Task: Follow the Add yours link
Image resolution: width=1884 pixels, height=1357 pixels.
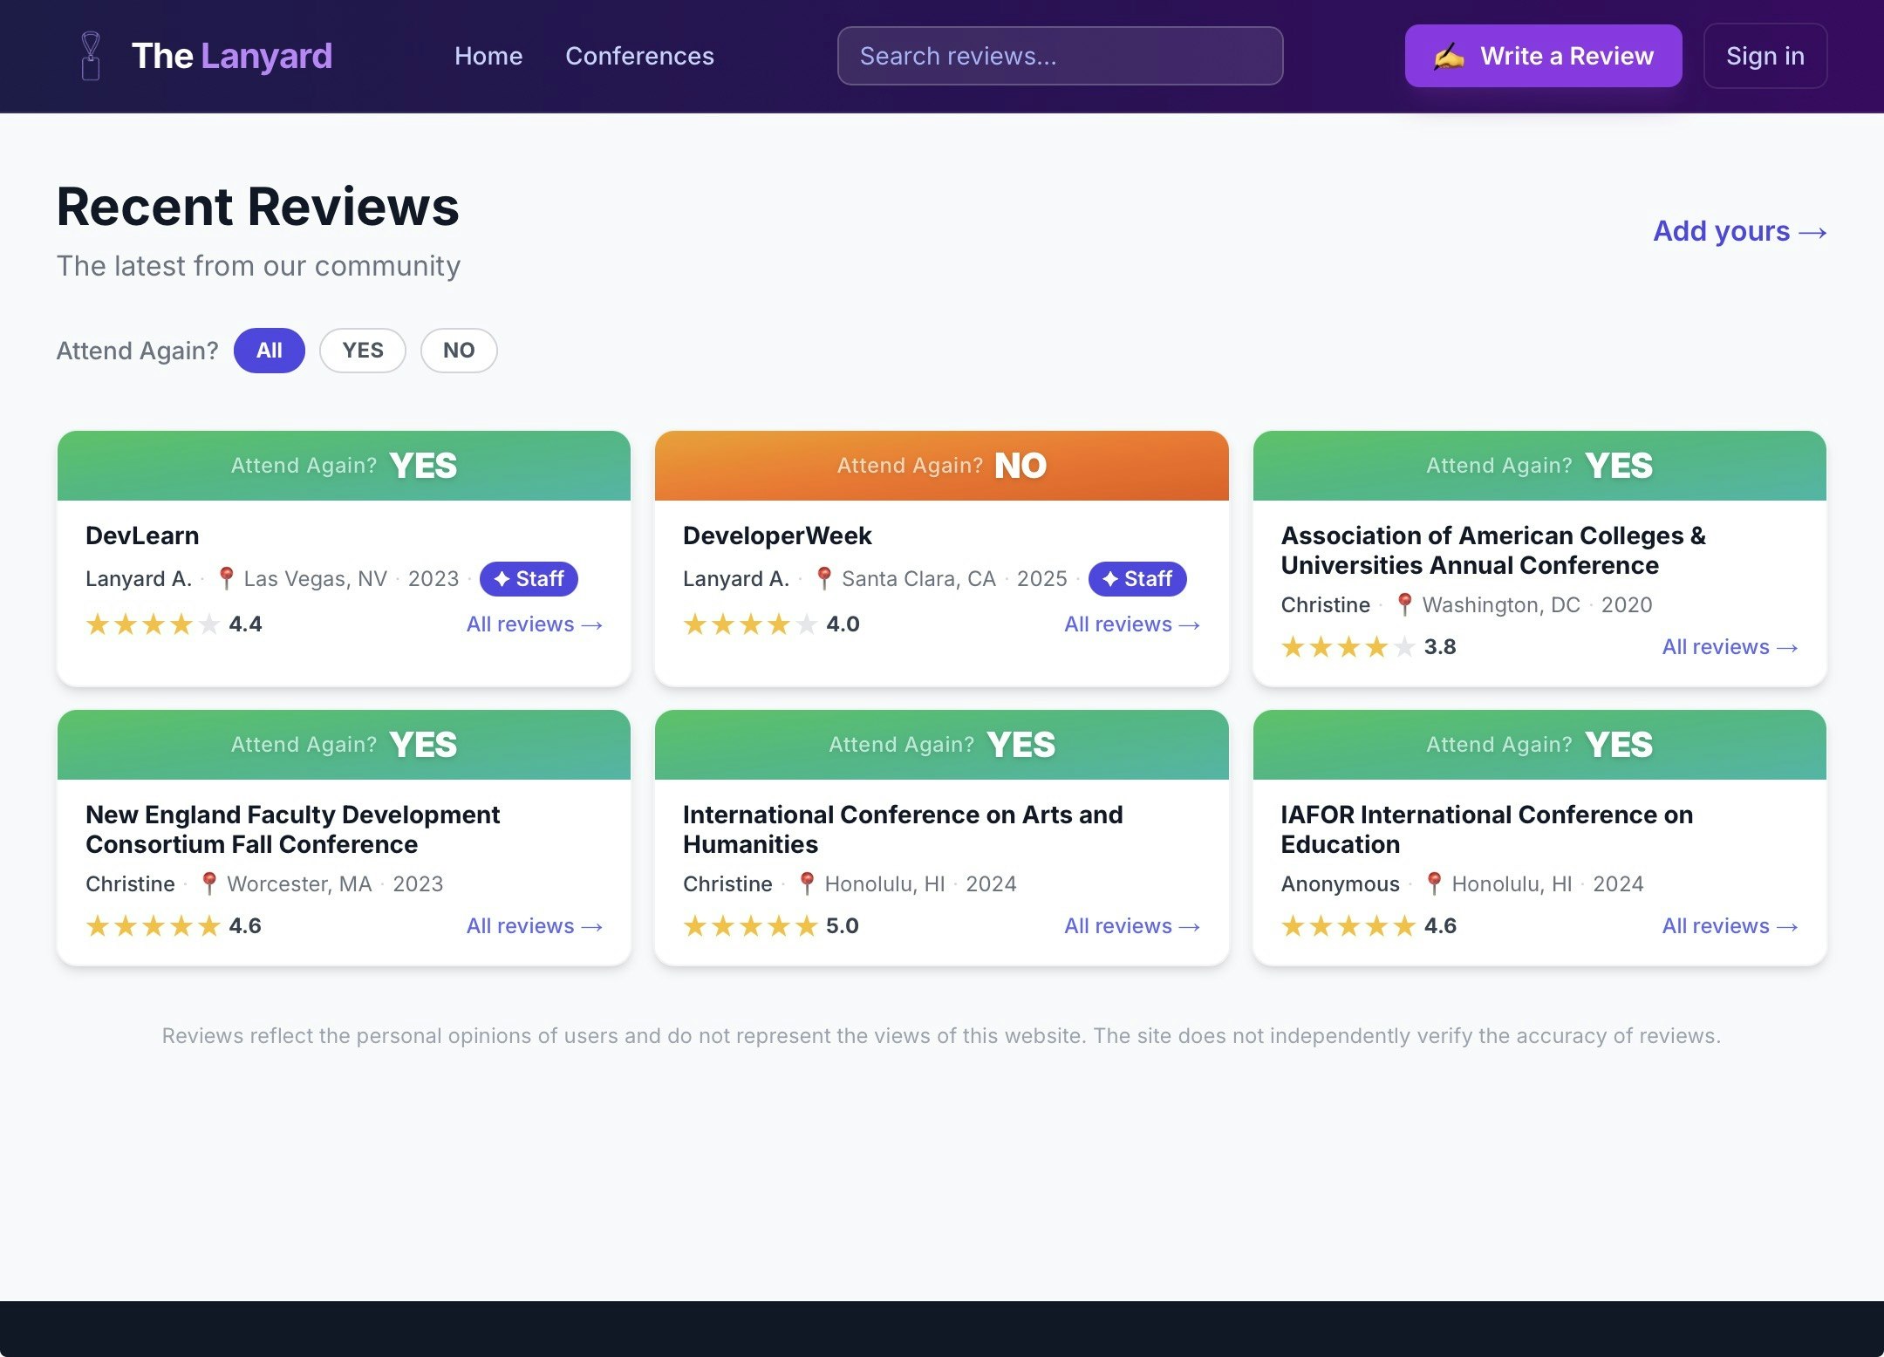Action: (x=1739, y=231)
